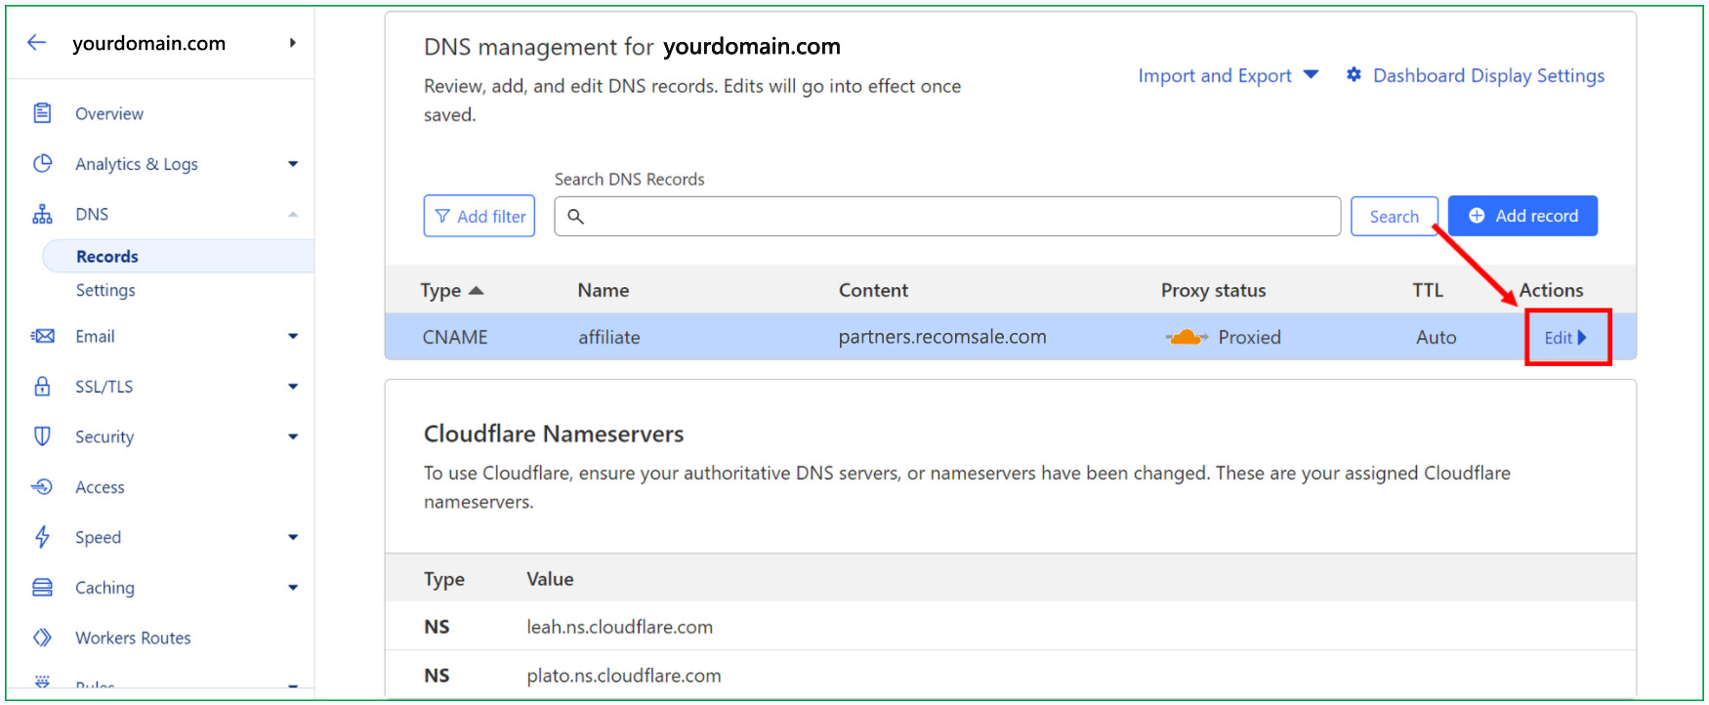Click the Security shield icon

coord(42,436)
